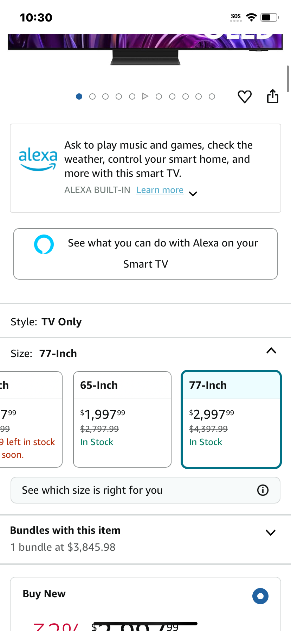Tap the battery status icon
Image resolution: width=291 pixels, height=631 pixels.
pyautogui.click(x=270, y=17)
